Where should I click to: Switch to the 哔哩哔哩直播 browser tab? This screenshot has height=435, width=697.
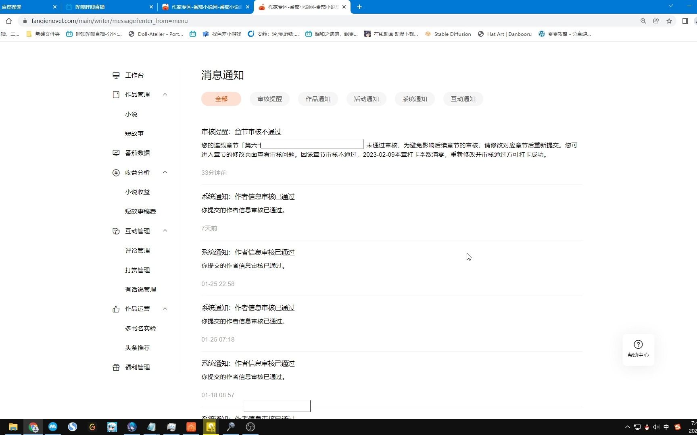point(109,7)
